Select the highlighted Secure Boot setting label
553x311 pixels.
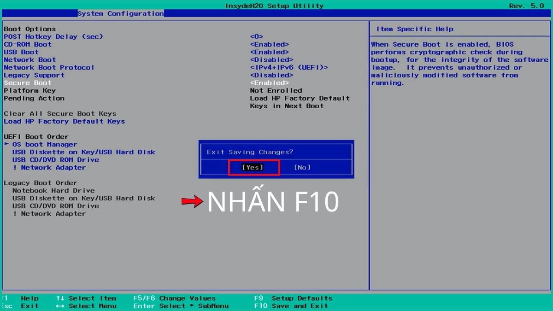(28, 83)
